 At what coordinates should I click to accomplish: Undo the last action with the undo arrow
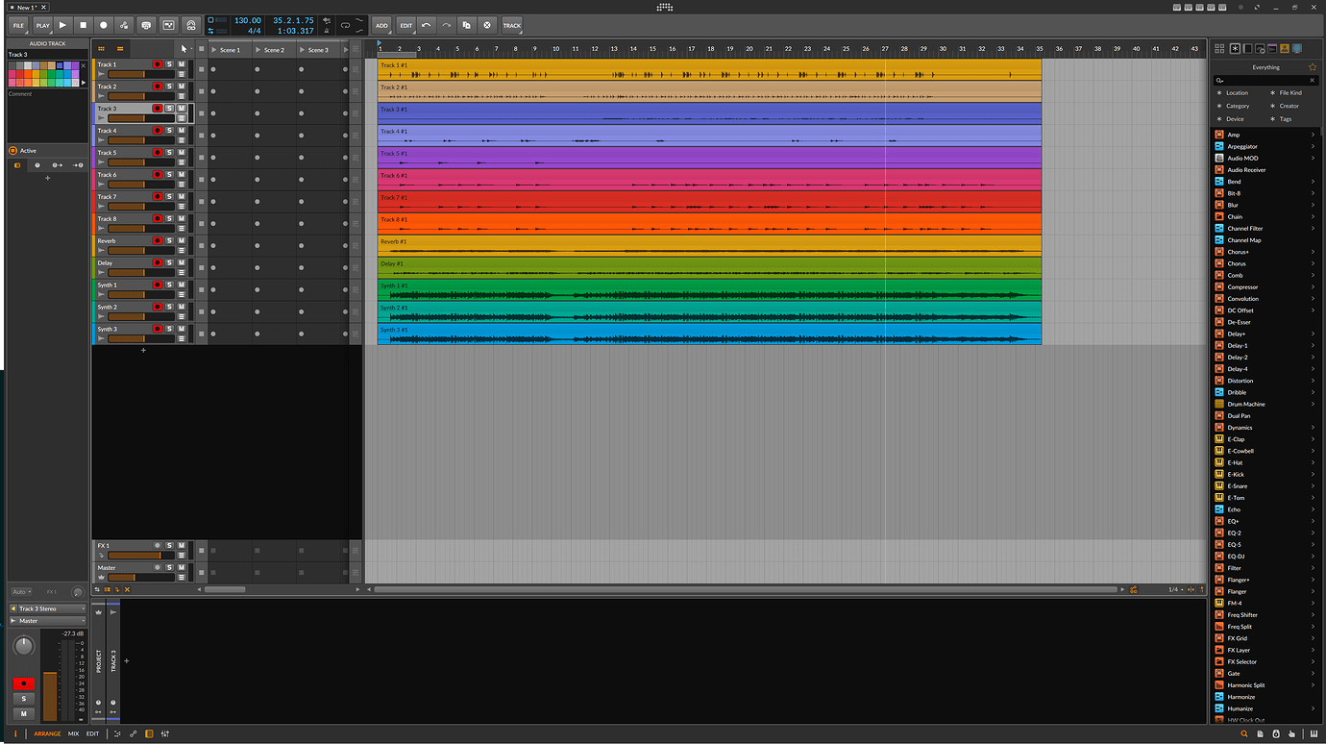pyautogui.click(x=426, y=25)
